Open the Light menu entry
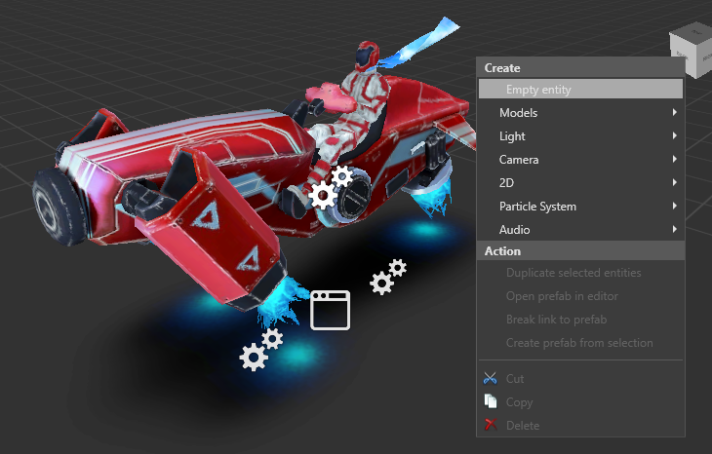 pyautogui.click(x=512, y=136)
